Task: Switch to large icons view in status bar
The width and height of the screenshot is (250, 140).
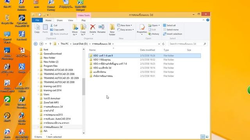Action: pyautogui.click(x=207, y=136)
